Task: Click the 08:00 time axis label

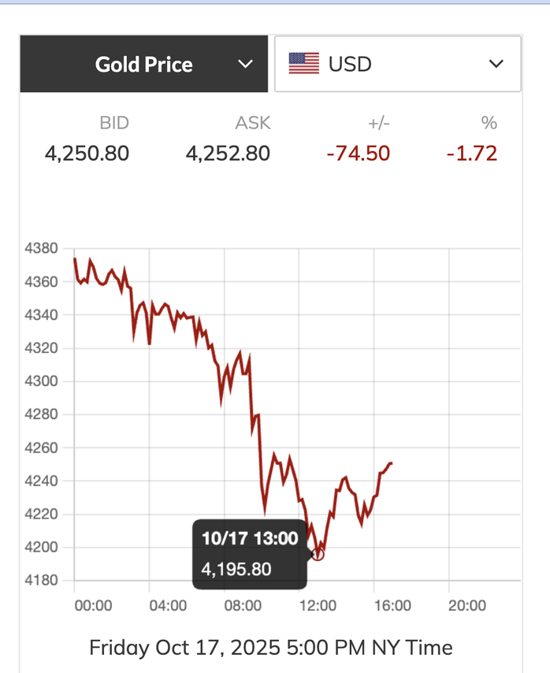Action: (x=243, y=606)
